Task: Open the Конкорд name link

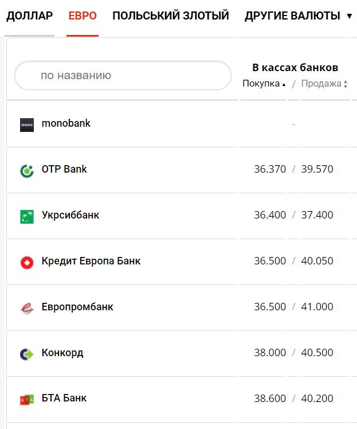Action: click(x=62, y=353)
